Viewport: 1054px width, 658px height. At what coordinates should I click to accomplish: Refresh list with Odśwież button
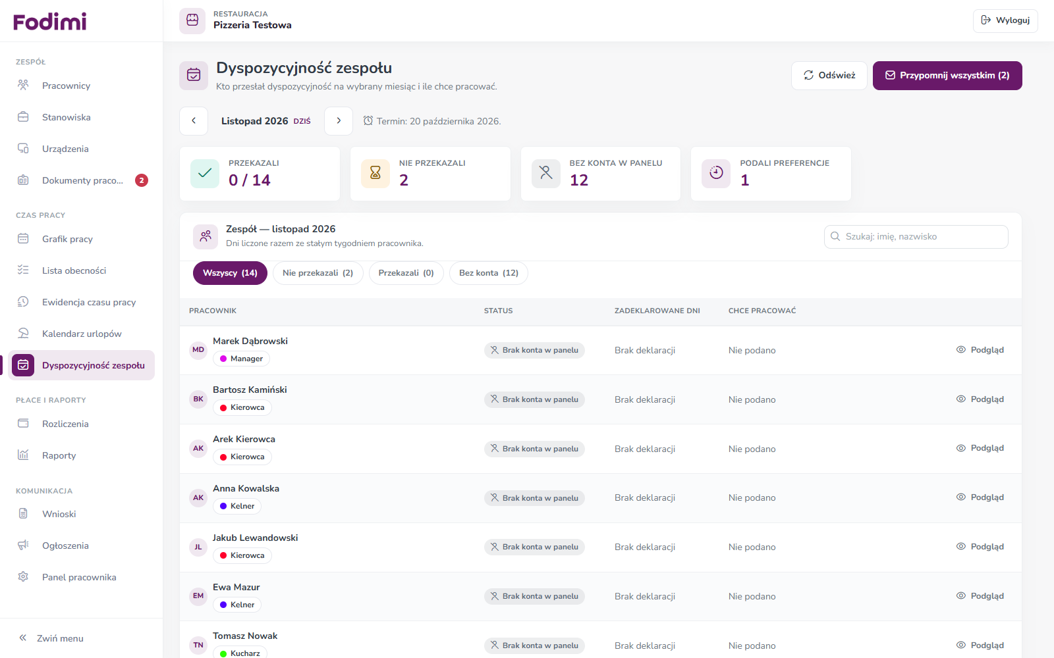tap(829, 76)
